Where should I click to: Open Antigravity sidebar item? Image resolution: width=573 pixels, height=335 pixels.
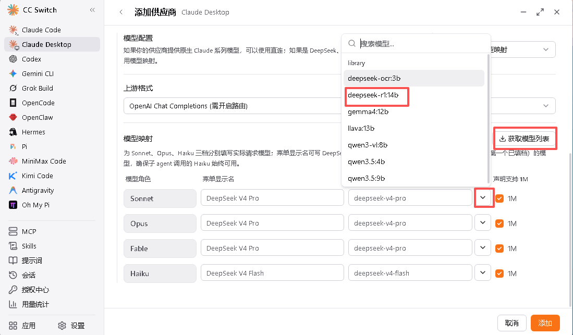click(x=52, y=191)
